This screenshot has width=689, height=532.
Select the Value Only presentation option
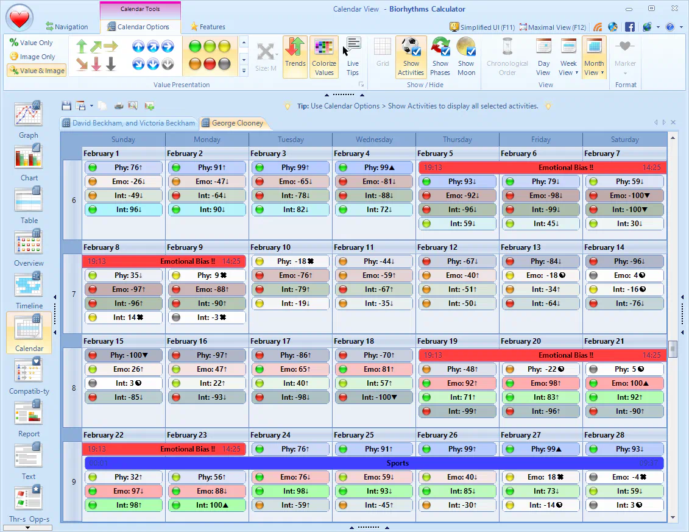(32, 43)
